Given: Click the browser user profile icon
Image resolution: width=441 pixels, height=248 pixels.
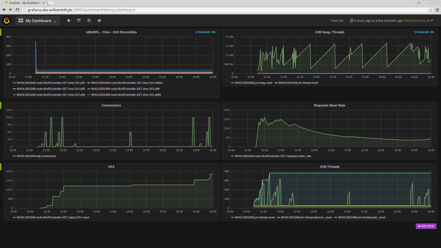Looking at the screenshot, I should pos(418,2).
